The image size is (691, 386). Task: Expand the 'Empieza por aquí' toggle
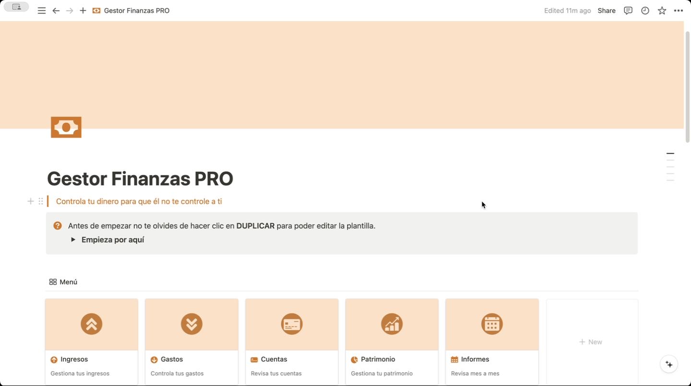tap(73, 240)
